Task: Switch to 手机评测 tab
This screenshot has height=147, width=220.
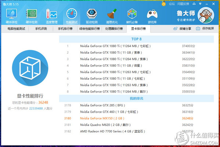Action: (x=41, y=29)
